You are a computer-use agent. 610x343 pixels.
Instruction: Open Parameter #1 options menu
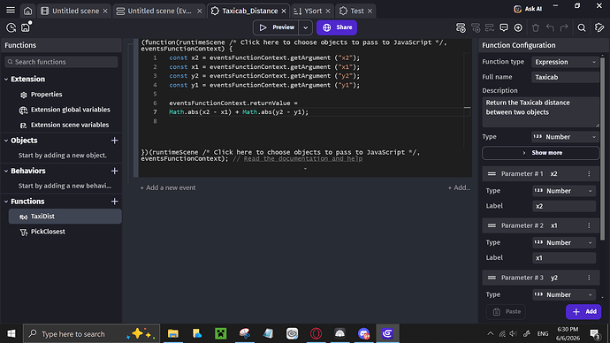coord(589,174)
